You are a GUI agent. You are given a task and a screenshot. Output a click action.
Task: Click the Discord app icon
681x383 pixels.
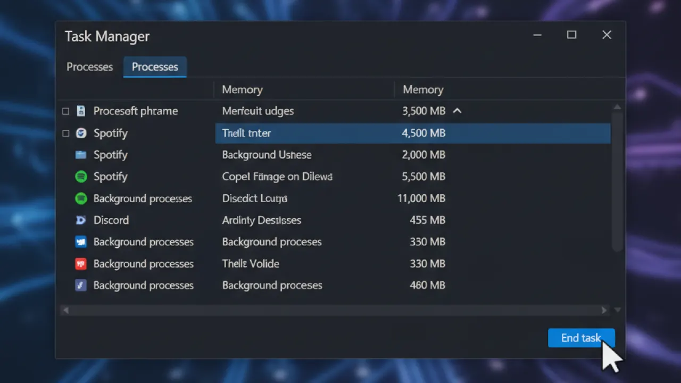[81, 220]
